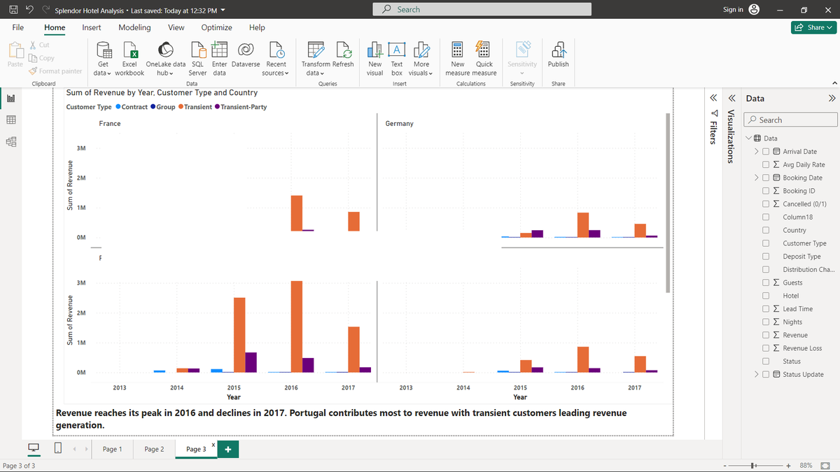
Task: Switch to Page 1 tab
Action: (x=113, y=449)
